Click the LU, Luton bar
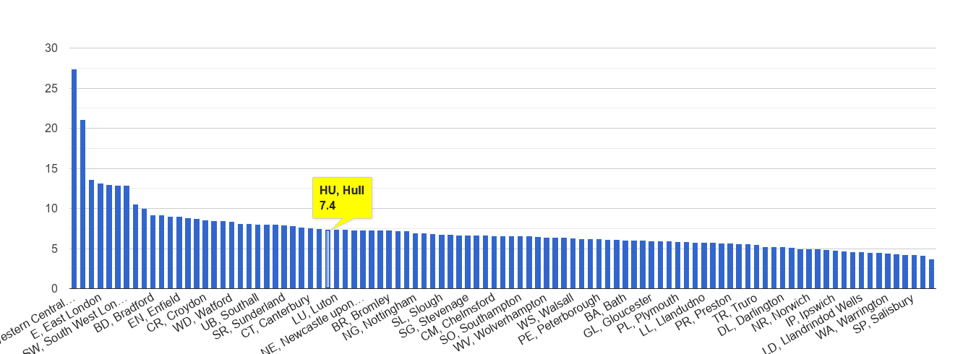 336,259
